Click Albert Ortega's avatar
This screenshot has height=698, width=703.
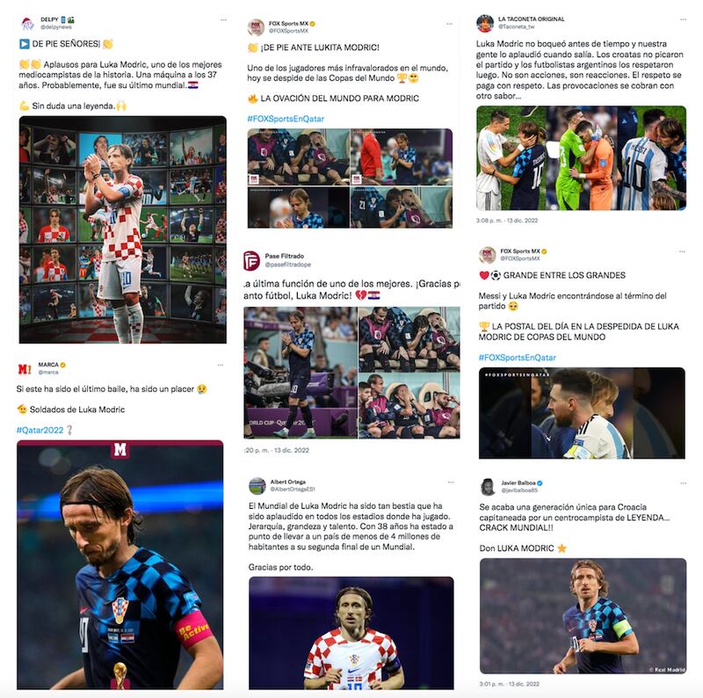(x=257, y=485)
